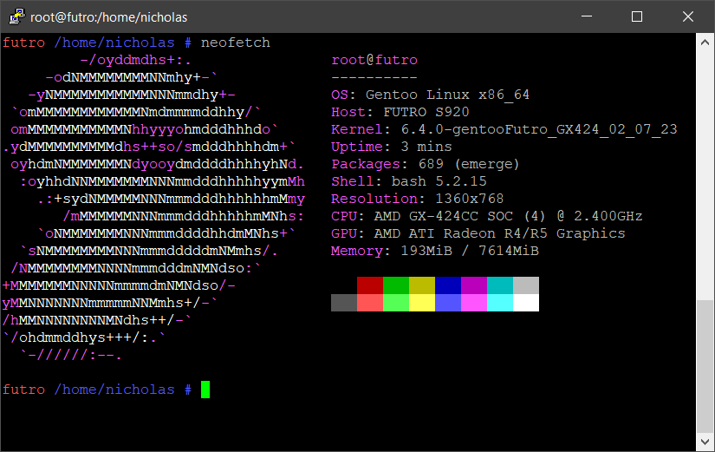Click the scrollbar down arrow
Viewport: 715px width, 452px height.
[x=705, y=442]
